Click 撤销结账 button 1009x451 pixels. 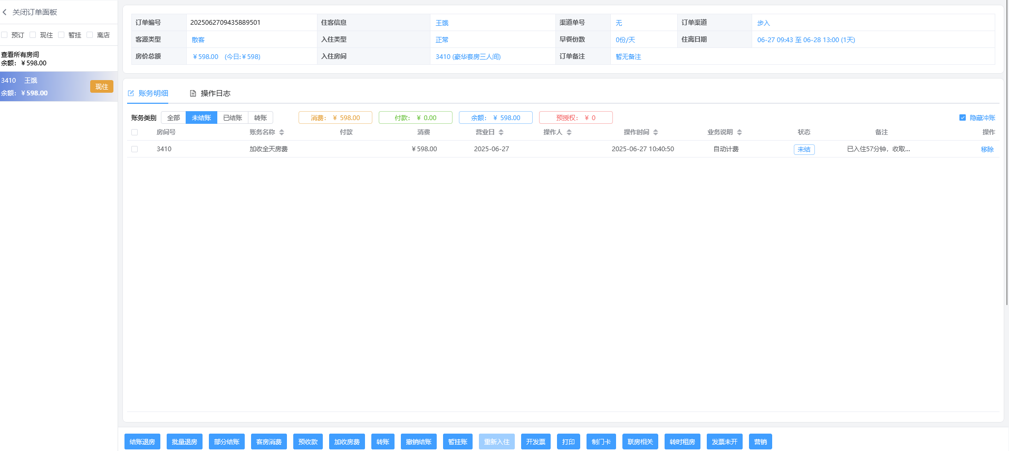point(419,442)
